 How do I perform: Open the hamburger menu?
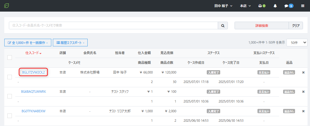(x=303, y=6)
